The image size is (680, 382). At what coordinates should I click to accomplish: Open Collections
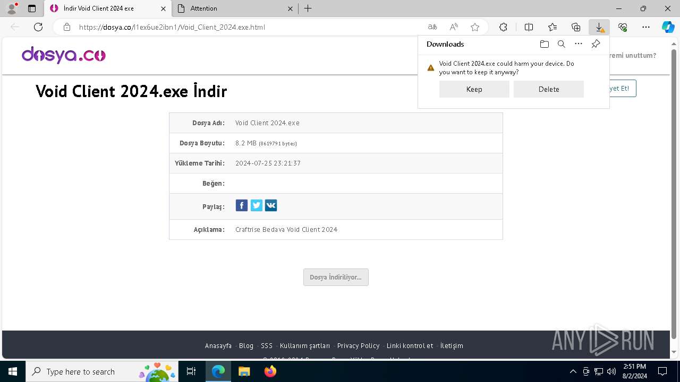click(x=576, y=27)
